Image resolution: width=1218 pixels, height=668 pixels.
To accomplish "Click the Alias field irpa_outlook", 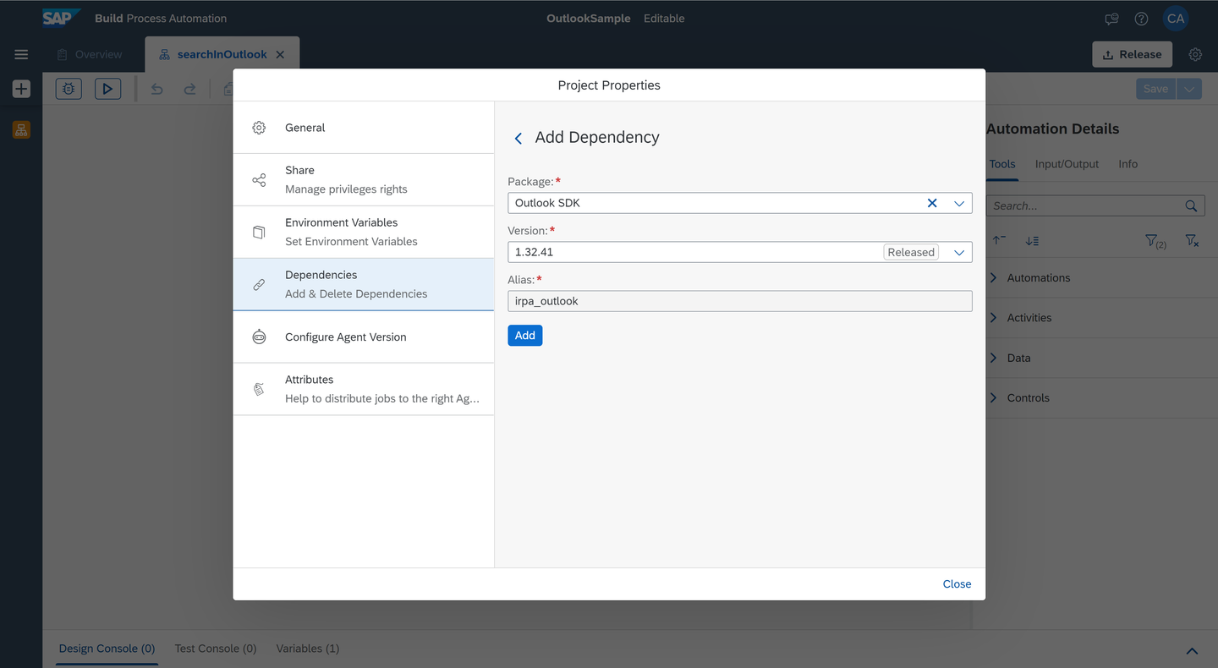I will [x=740, y=301].
